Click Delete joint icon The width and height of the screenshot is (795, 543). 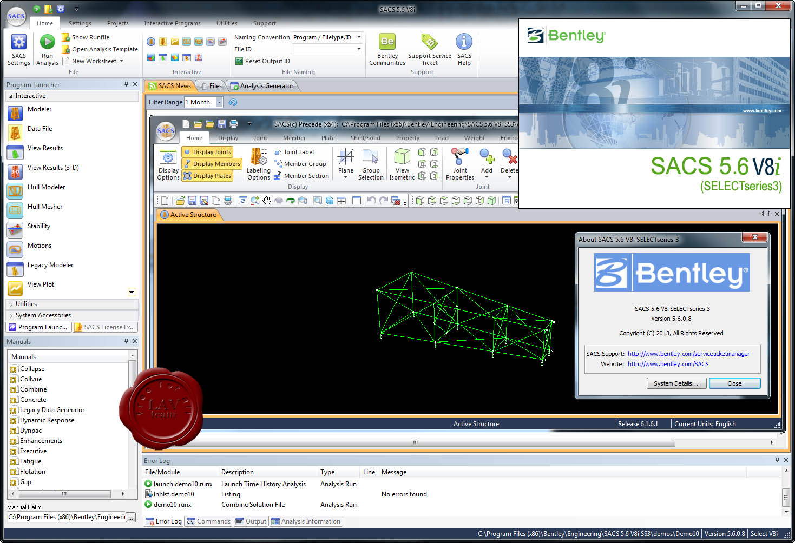[x=509, y=157]
